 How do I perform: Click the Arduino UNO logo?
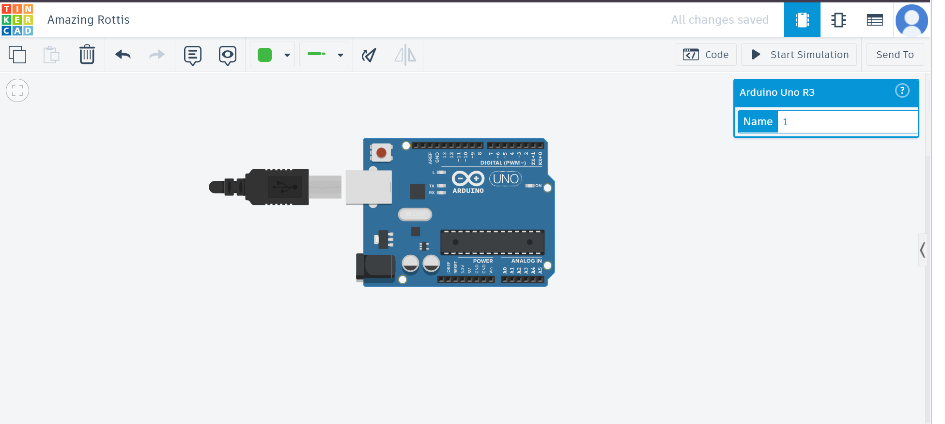[x=487, y=182]
